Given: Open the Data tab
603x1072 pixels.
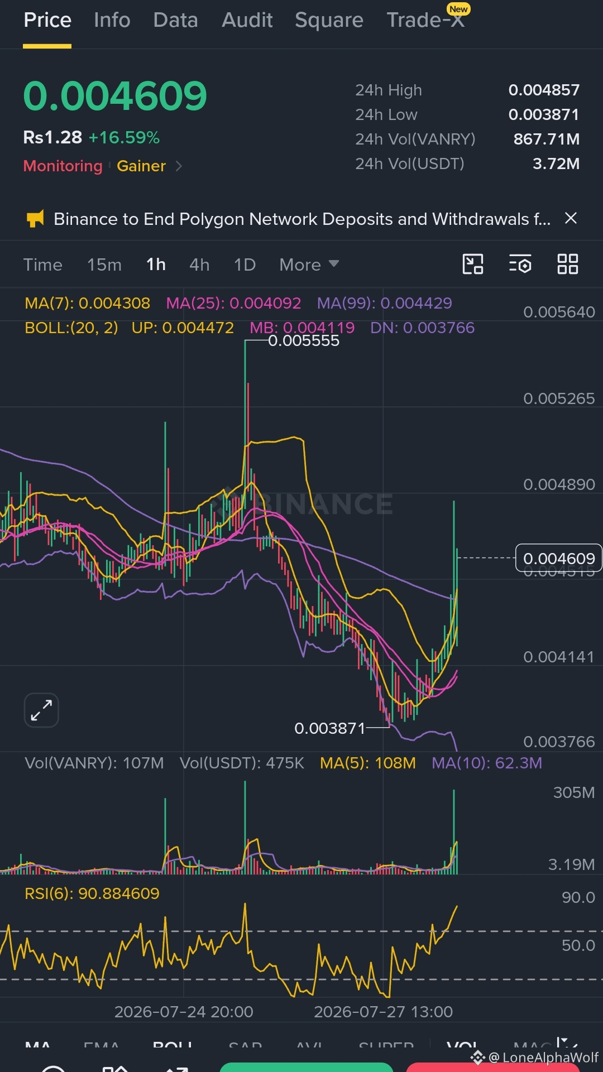Looking at the screenshot, I should [x=176, y=21].
